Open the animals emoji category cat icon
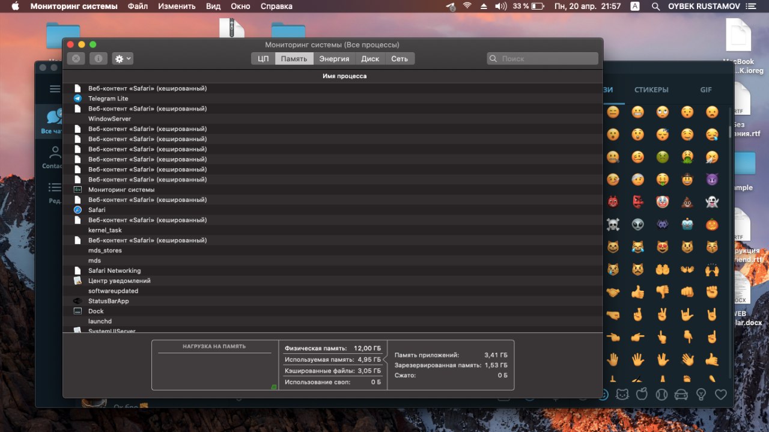This screenshot has height=432, width=769. click(x=623, y=395)
